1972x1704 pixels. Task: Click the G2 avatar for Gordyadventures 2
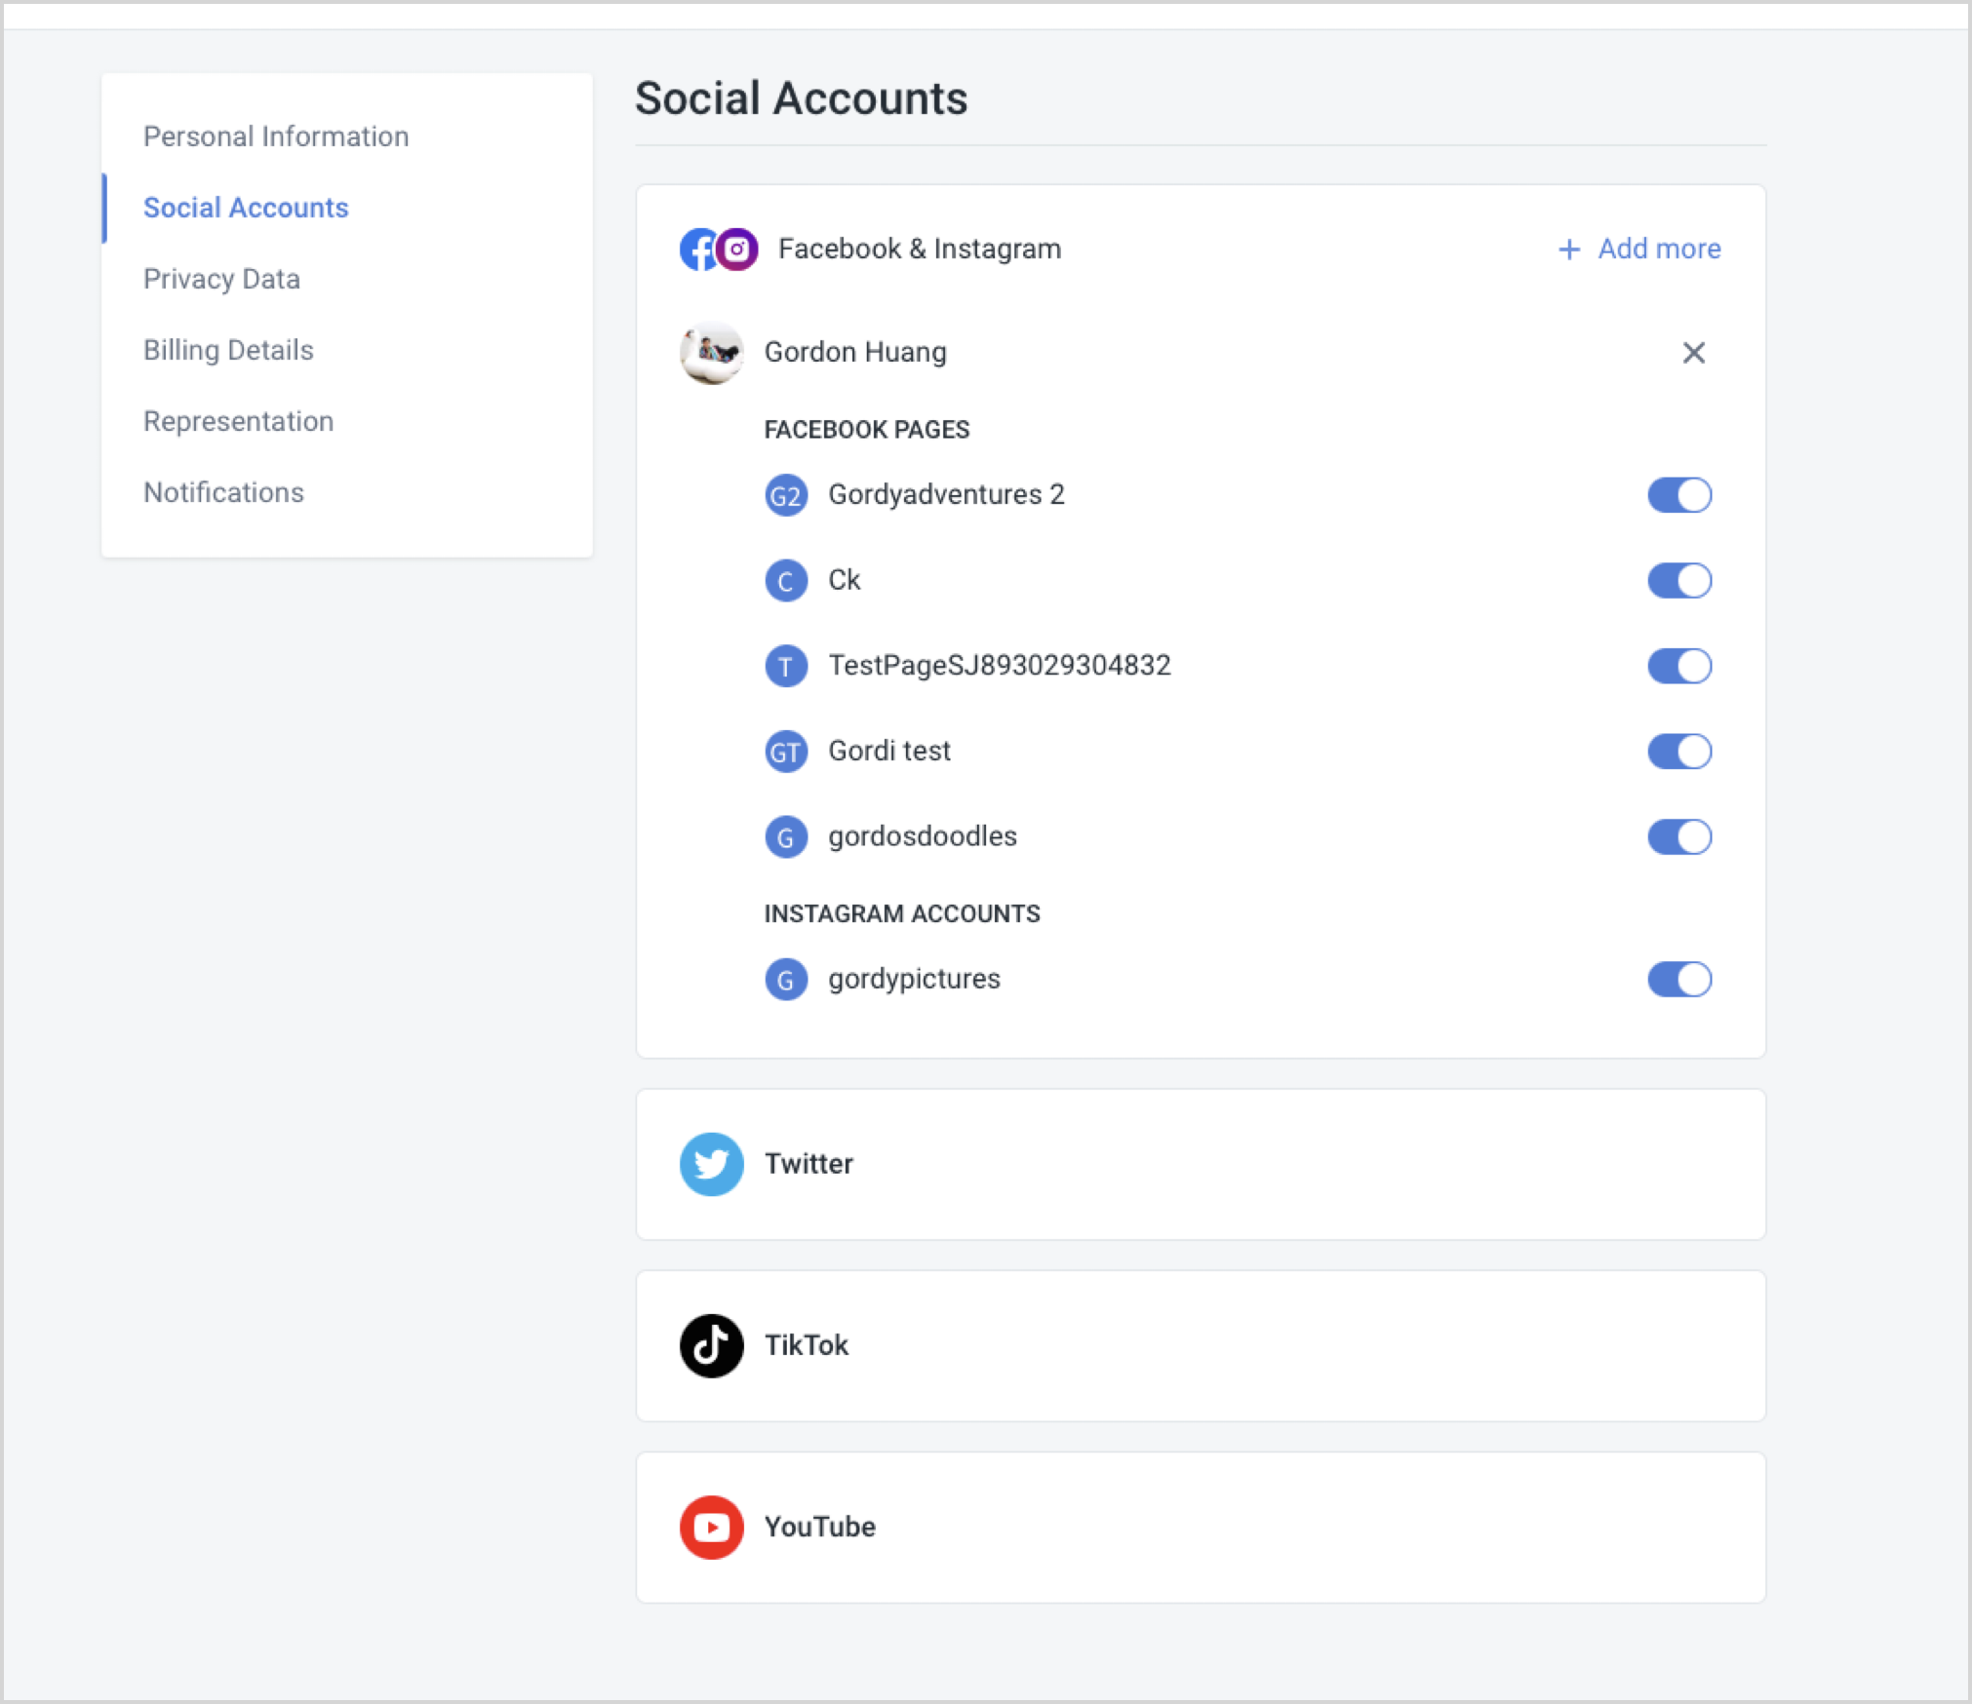tap(786, 495)
